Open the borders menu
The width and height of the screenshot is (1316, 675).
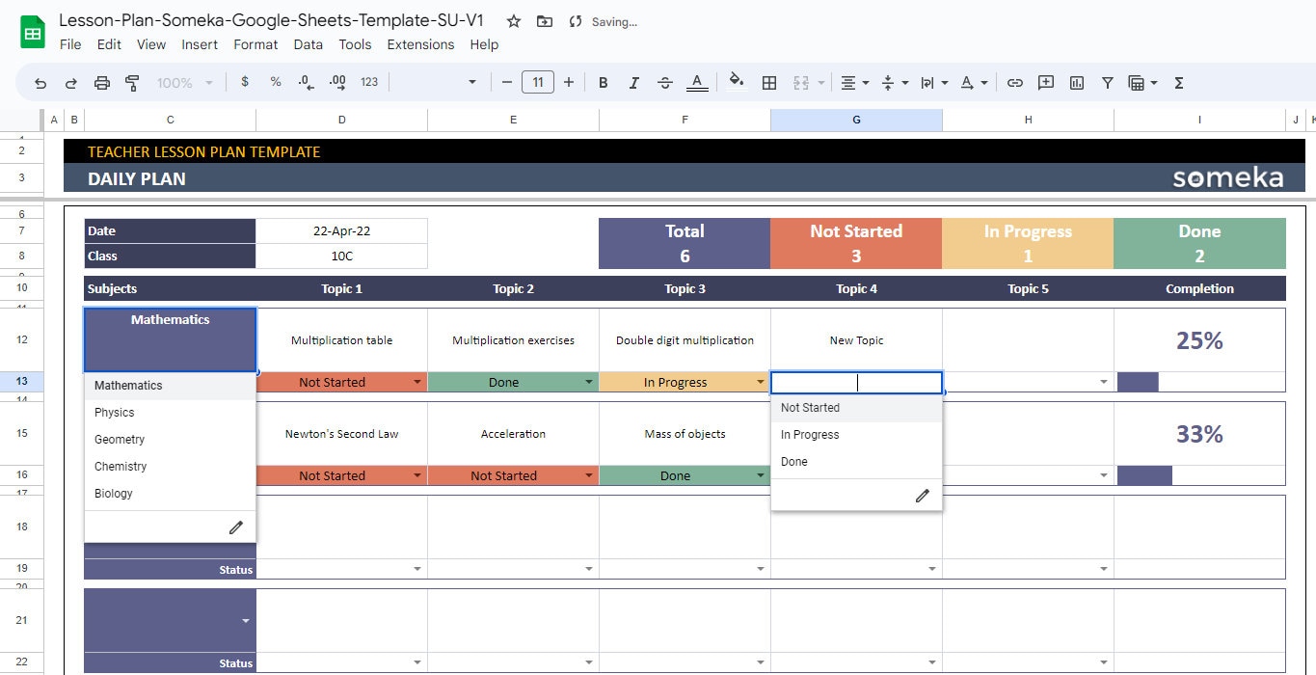coord(769,82)
